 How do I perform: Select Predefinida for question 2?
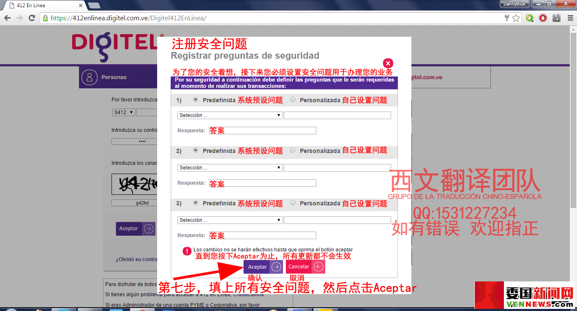(x=196, y=150)
